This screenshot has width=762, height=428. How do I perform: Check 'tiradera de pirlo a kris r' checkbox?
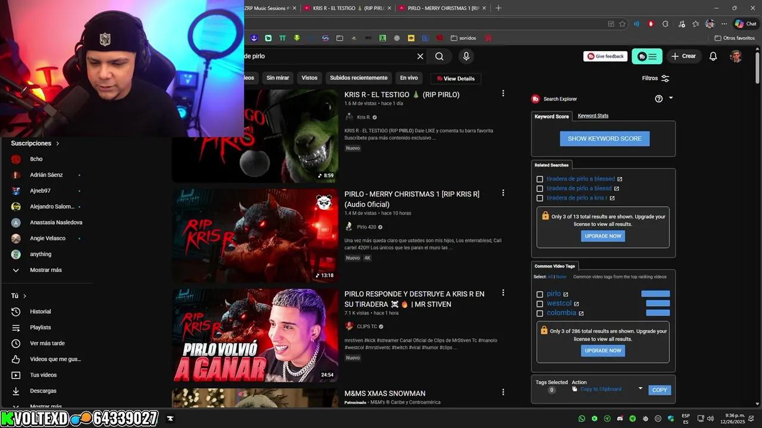(x=540, y=198)
